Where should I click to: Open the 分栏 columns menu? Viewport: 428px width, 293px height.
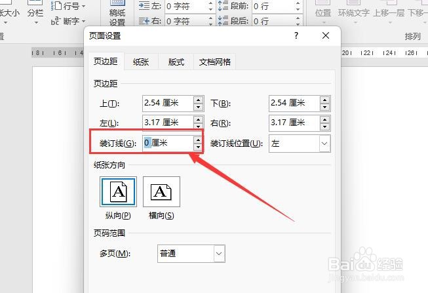(35, 12)
